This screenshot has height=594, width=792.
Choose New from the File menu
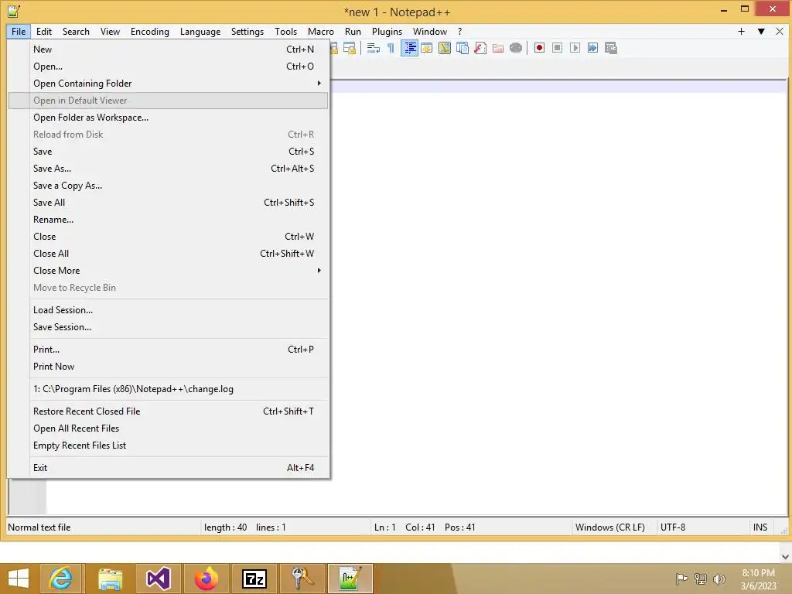point(169,49)
